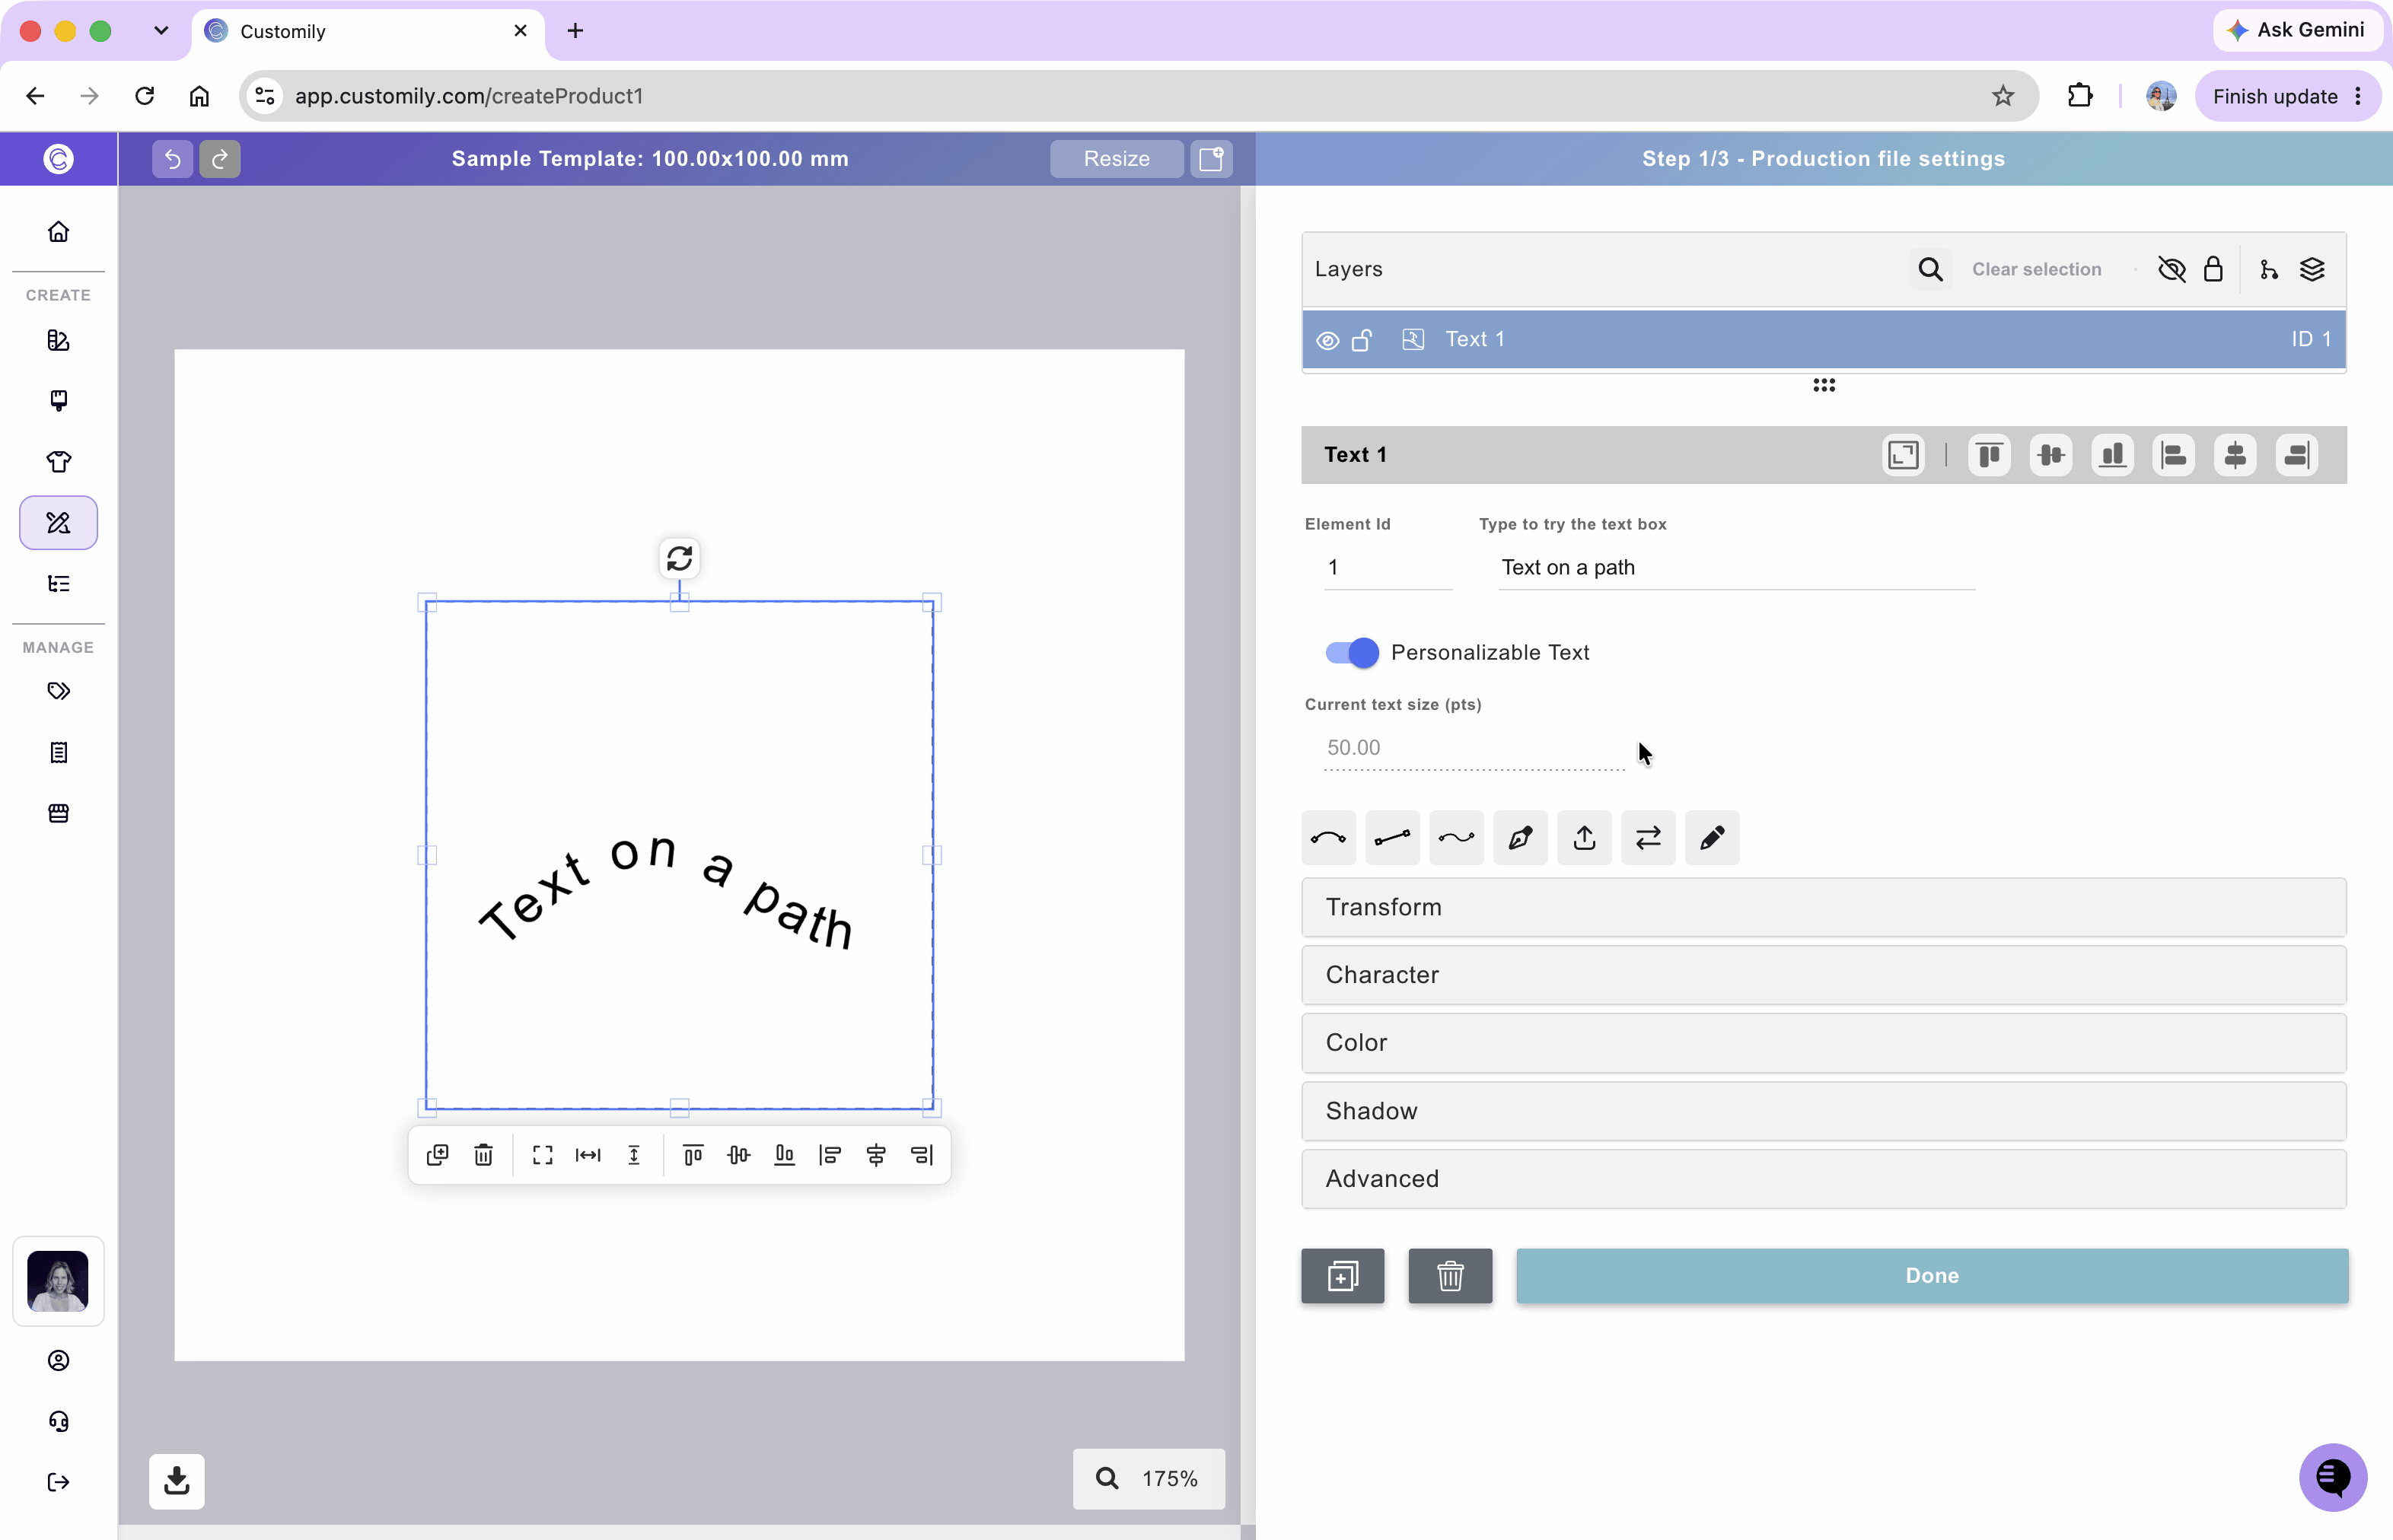Expand the Shadow section
This screenshot has width=2393, height=1540.
point(1824,1111)
